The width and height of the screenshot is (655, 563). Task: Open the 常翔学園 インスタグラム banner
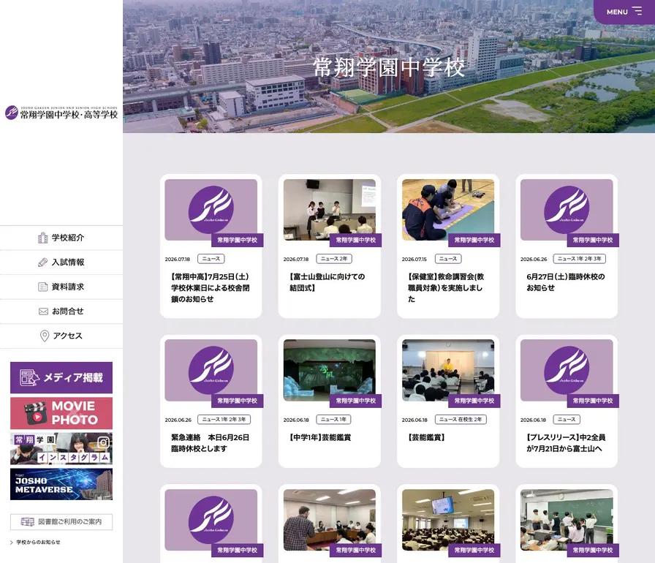[x=61, y=448]
